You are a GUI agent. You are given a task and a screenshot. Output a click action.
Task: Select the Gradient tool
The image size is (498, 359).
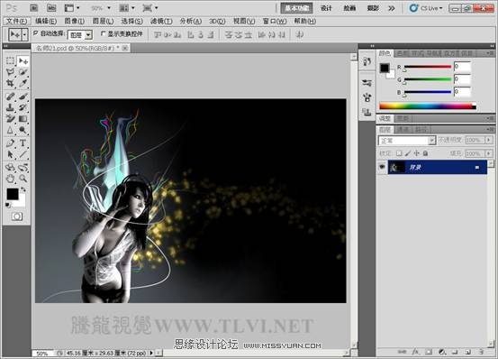[23, 119]
